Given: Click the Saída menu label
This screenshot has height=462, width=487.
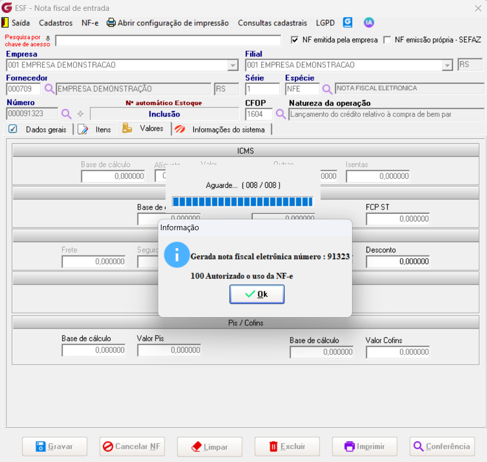Looking at the screenshot, I should pos(21,23).
